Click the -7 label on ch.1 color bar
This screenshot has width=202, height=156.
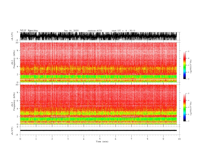pos(188,79)
